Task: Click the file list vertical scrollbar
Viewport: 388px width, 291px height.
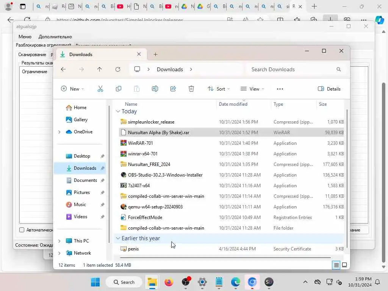Action: [x=347, y=178]
